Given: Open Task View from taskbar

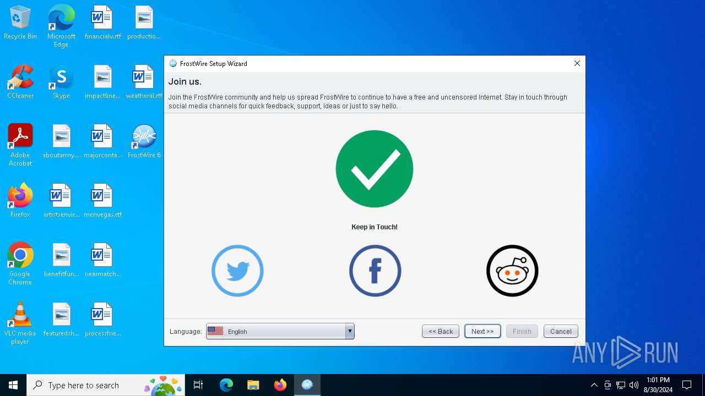Looking at the screenshot, I should 198,385.
